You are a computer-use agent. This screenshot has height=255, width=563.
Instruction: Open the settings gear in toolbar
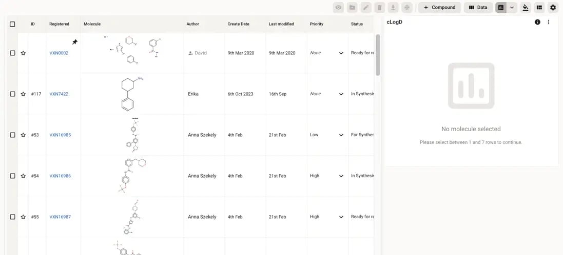pos(553,8)
